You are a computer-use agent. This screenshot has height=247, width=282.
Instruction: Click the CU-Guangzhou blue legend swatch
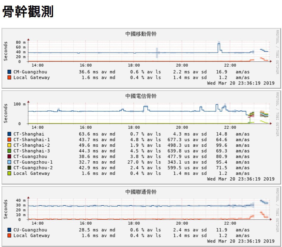(x=10, y=230)
